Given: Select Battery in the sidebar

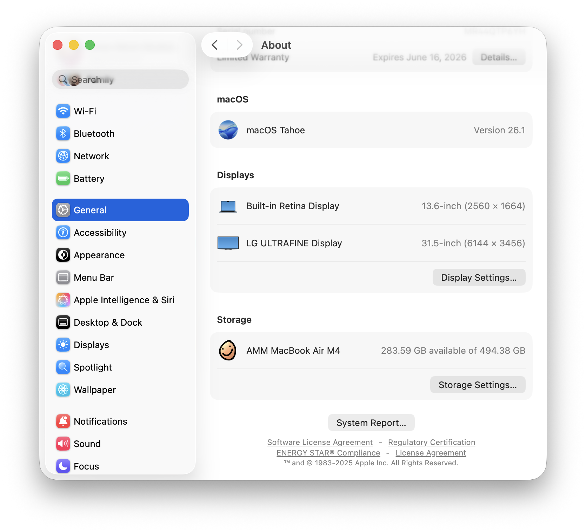Looking at the screenshot, I should click(x=120, y=178).
